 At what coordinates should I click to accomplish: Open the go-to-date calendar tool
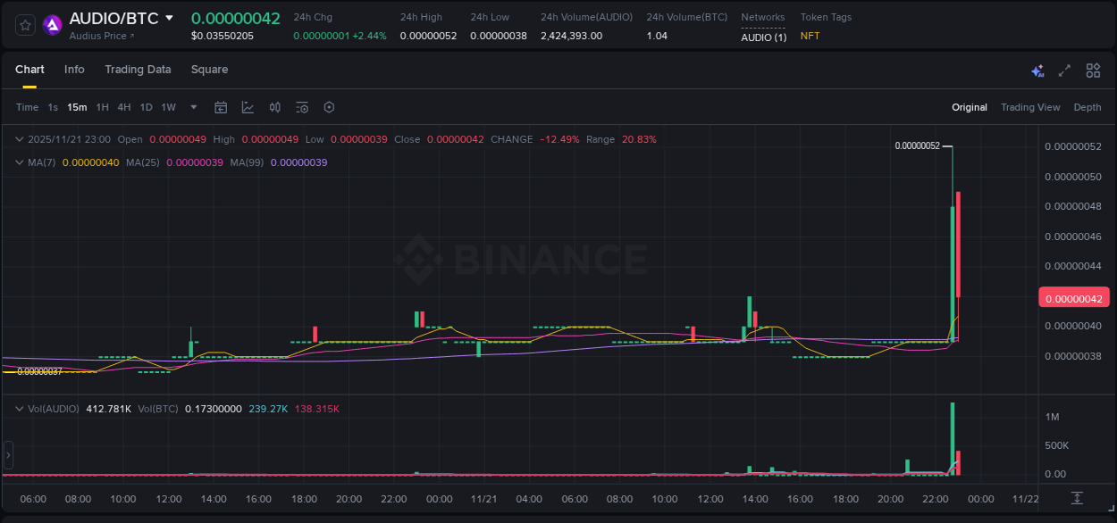coord(221,107)
